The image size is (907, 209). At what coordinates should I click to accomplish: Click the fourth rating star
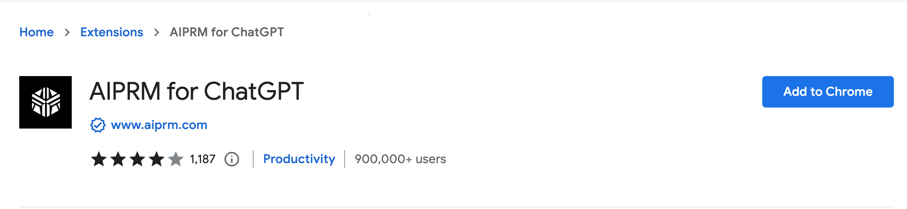[x=157, y=159]
